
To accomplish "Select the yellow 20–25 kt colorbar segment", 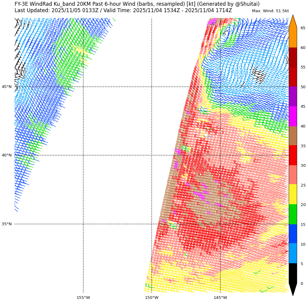I will 293,194.
